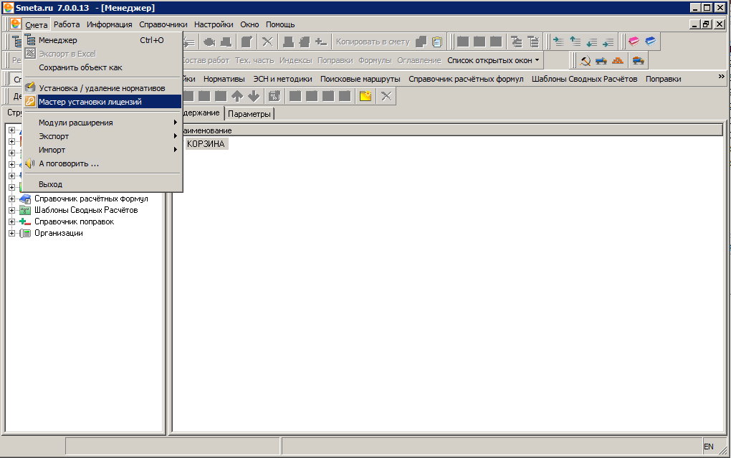Open the 'Работа' menu
Screen dimensions: 731x458
point(67,24)
